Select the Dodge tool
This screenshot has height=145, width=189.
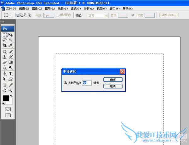coord(11,68)
